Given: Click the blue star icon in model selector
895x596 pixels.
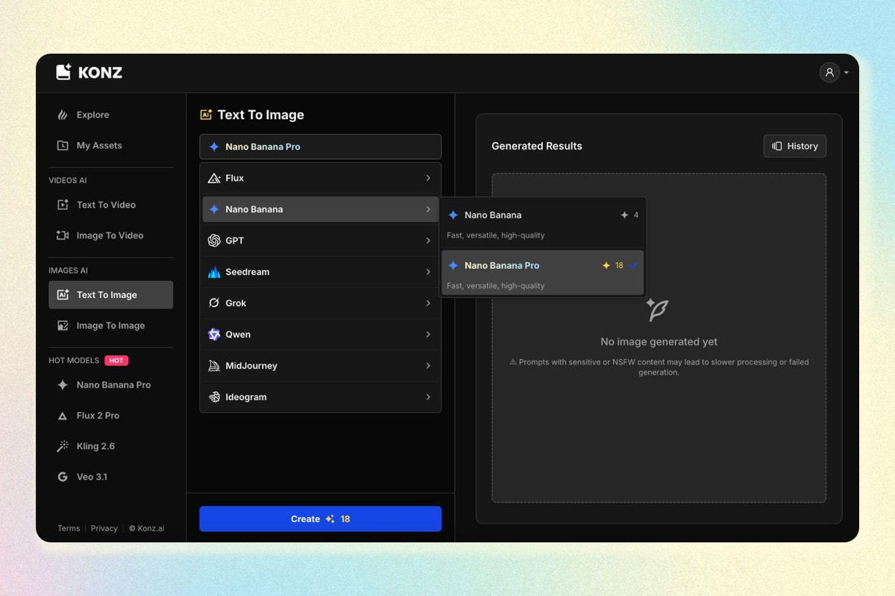Looking at the screenshot, I should (x=214, y=147).
